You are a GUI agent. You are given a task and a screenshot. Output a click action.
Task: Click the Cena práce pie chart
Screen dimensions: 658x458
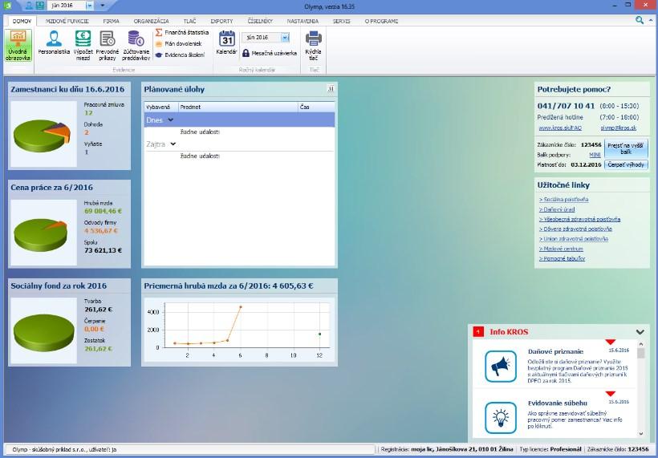click(x=41, y=235)
